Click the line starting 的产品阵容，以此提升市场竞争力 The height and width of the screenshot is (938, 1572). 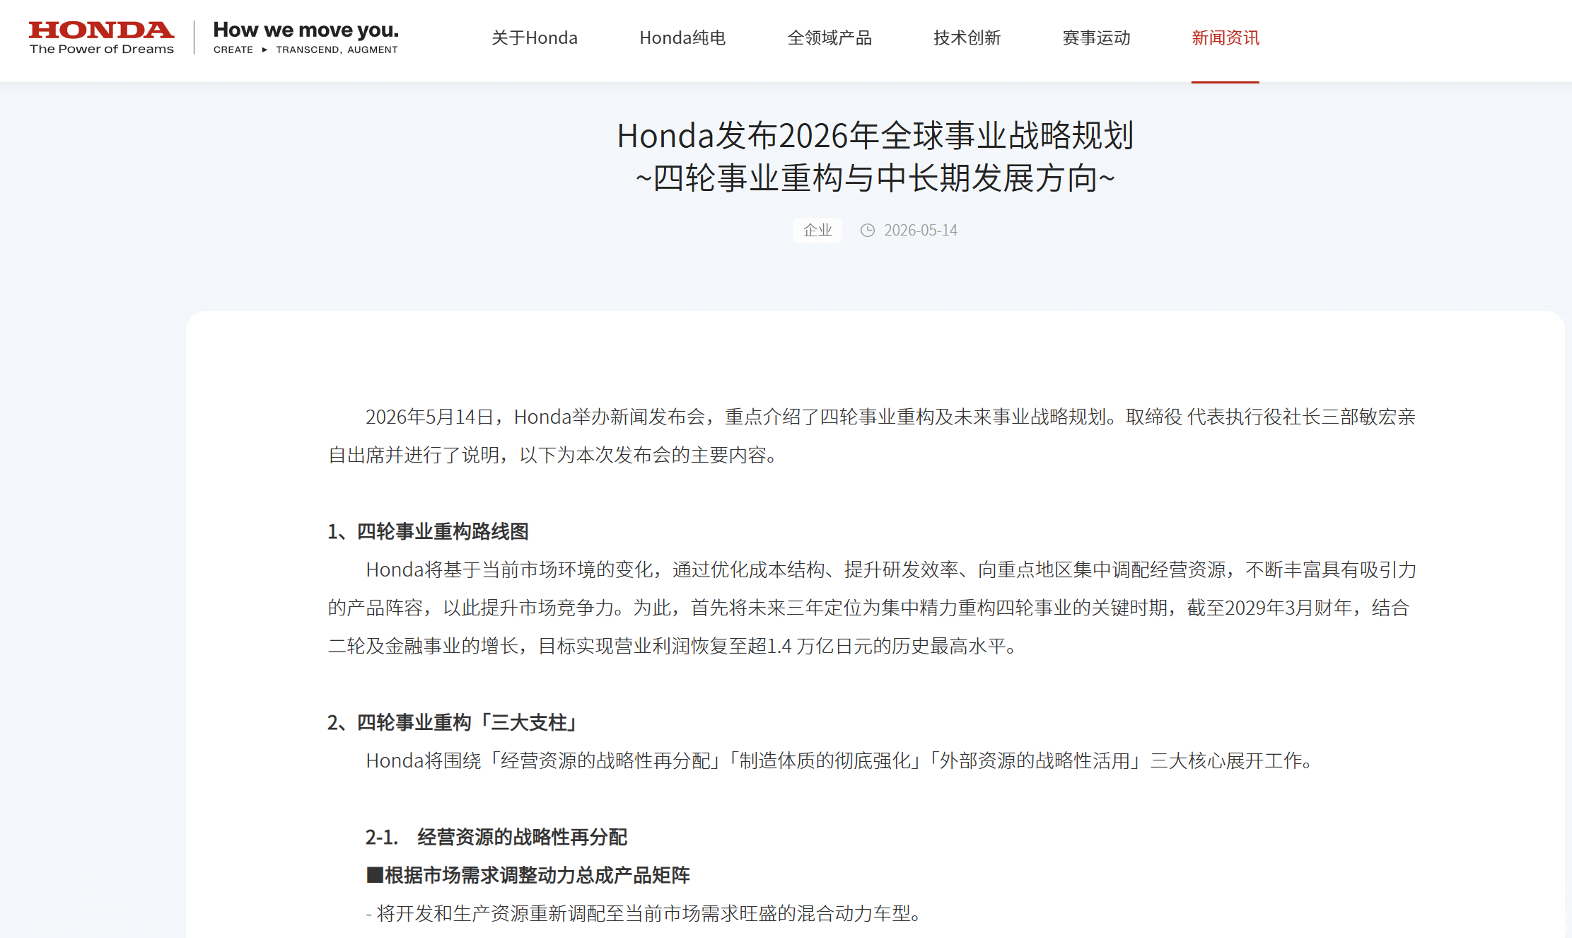[x=869, y=608]
